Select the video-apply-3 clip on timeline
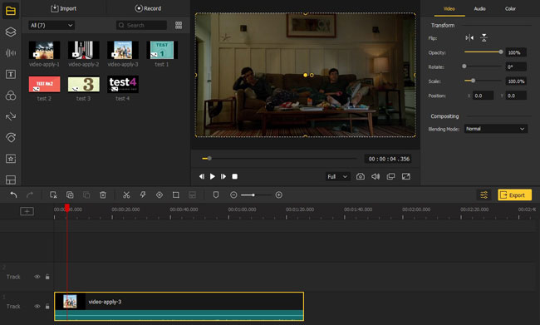Image resolution: width=540 pixels, height=325 pixels. tap(179, 307)
